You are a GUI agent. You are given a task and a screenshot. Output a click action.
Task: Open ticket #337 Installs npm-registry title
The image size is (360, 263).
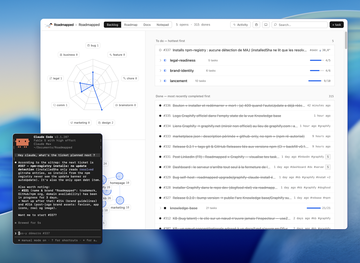(x=239, y=50)
